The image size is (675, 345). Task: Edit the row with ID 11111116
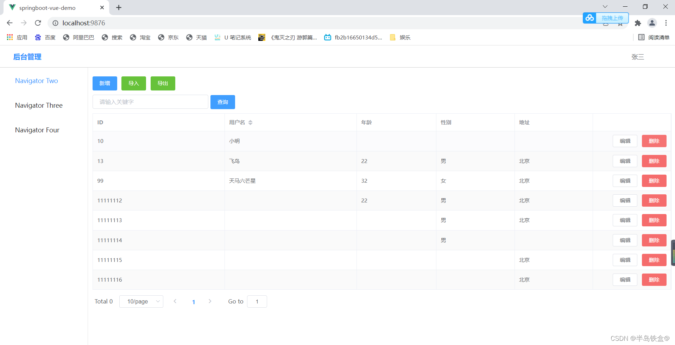pyautogui.click(x=625, y=280)
